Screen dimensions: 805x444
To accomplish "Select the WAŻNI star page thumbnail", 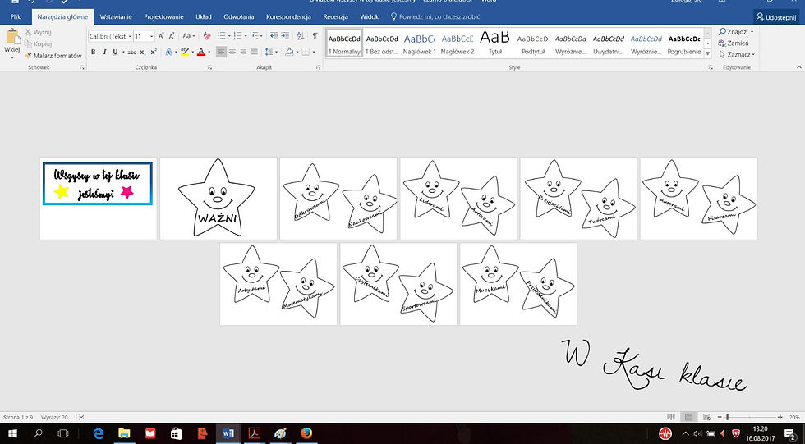I will click(x=218, y=199).
